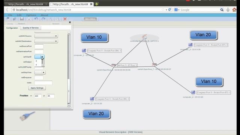Click the Redo arrow icon
Viewport: 240px width, 135px height.
click(43, 19)
